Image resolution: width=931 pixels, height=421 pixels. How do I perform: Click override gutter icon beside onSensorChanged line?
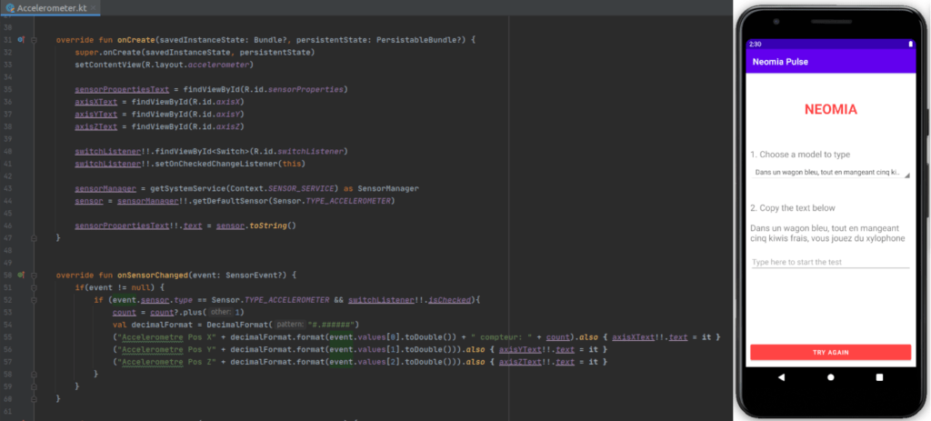[21, 276]
